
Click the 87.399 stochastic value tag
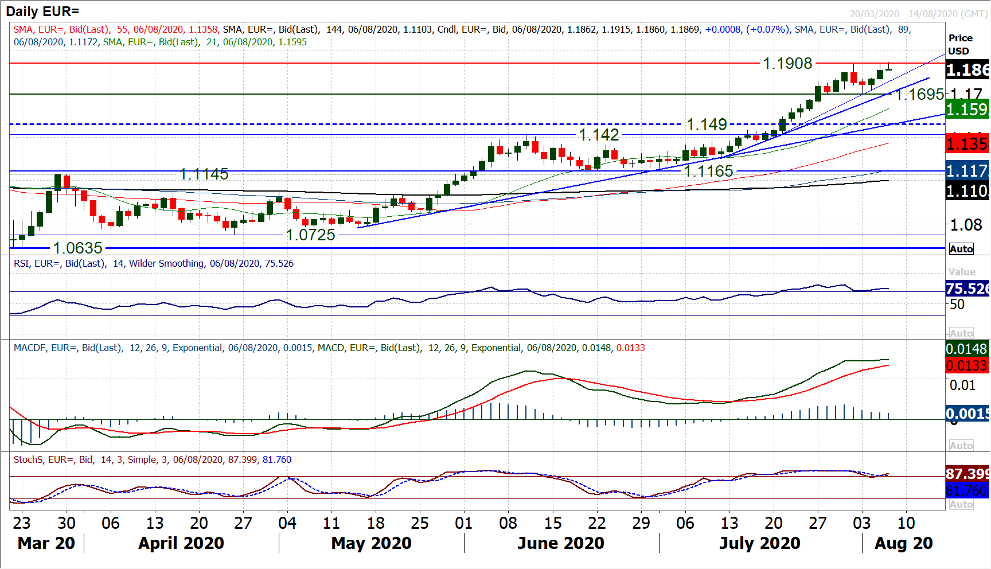coord(967,474)
